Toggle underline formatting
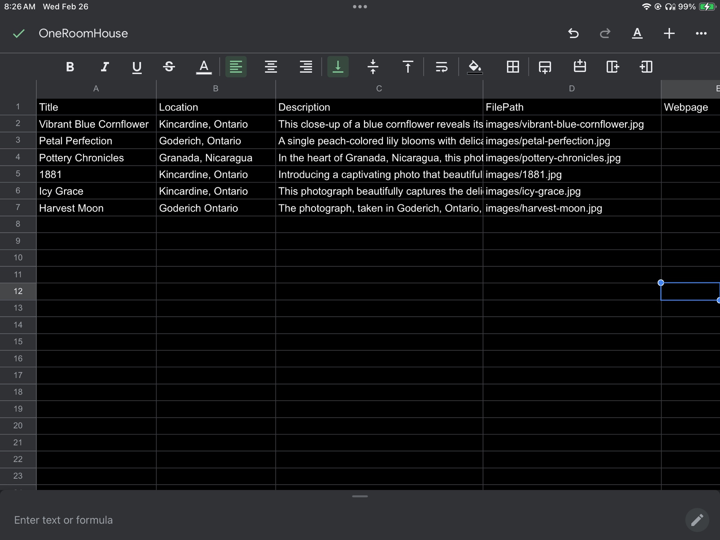 pos(137,67)
